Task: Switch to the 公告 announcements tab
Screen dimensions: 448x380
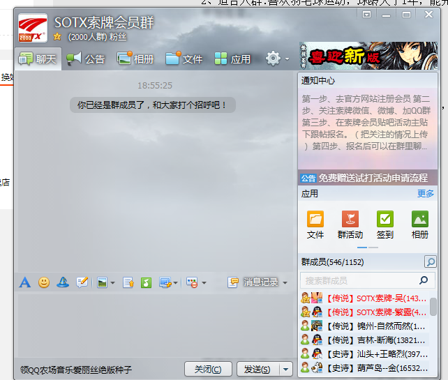Action: point(86,59)
